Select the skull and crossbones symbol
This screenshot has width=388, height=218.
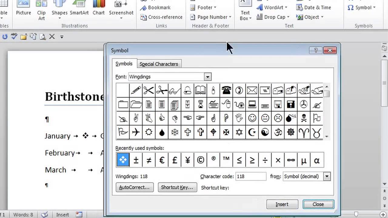303,118
